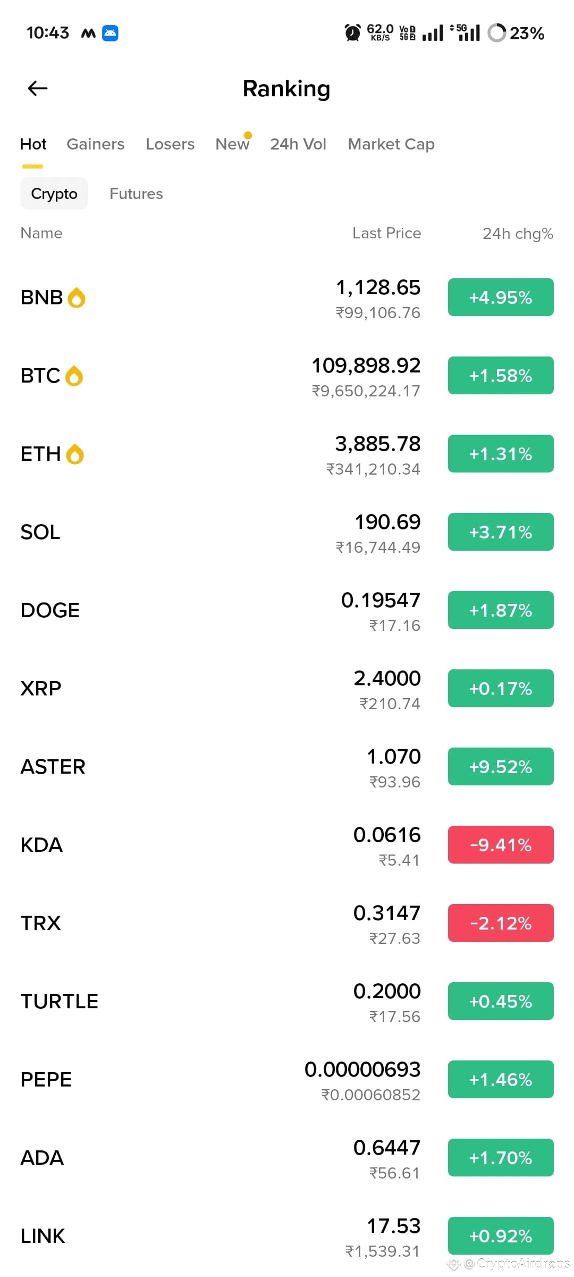Image resolution: width=574 pixels, height=1277 pixels.
Task: Select the Crypto filter chip
Action: coord(54,194)
